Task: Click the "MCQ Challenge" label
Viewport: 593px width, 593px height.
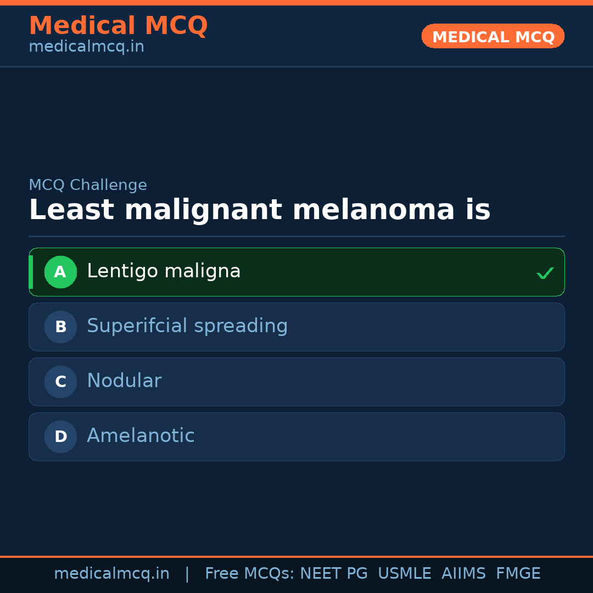Action: click(88, 185)
